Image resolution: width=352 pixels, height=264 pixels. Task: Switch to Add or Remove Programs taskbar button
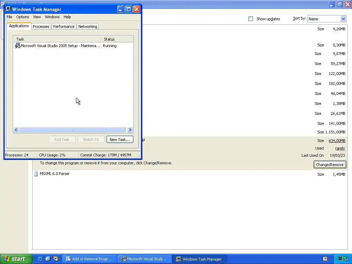89,259
